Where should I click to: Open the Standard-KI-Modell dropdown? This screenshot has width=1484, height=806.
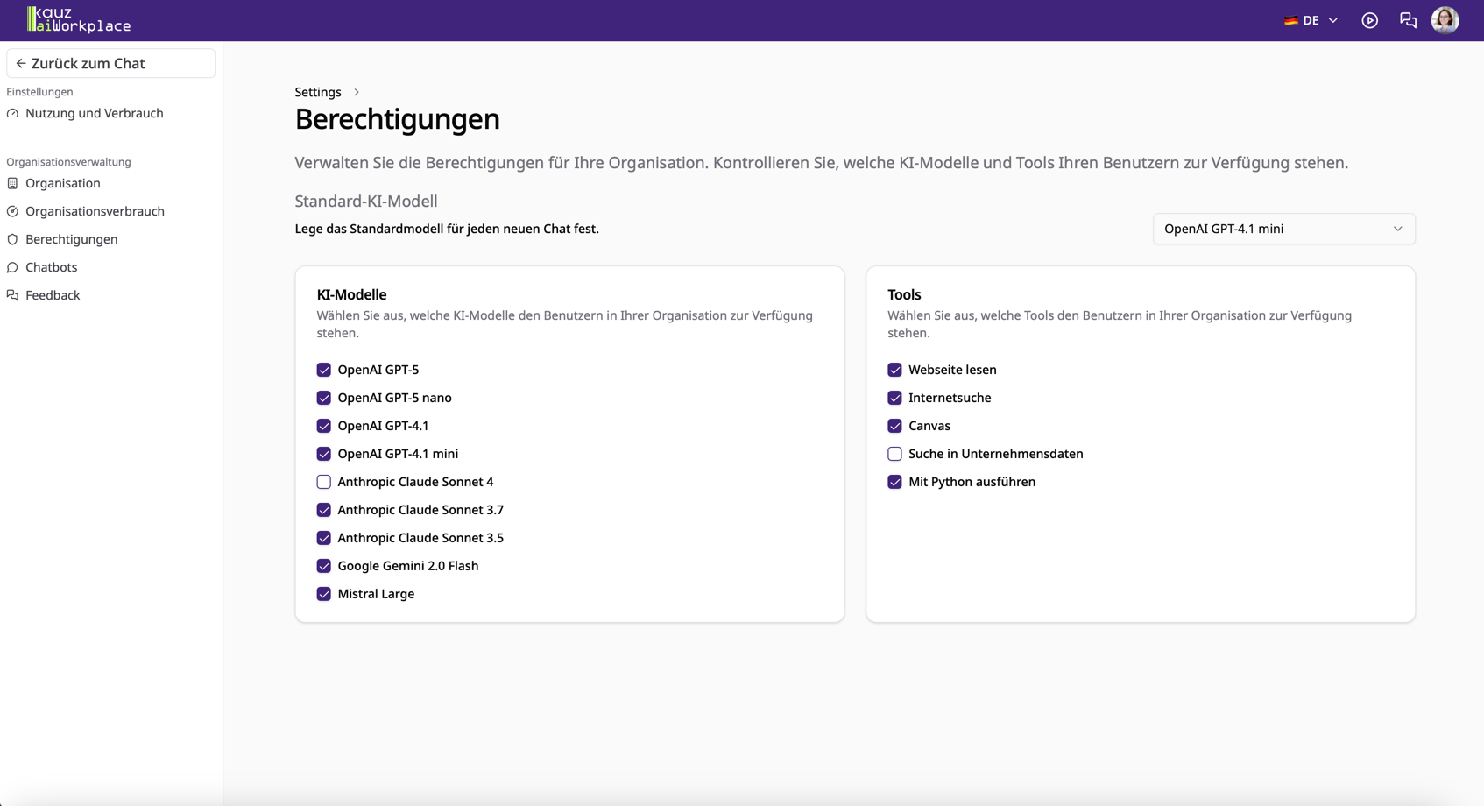1283,229
